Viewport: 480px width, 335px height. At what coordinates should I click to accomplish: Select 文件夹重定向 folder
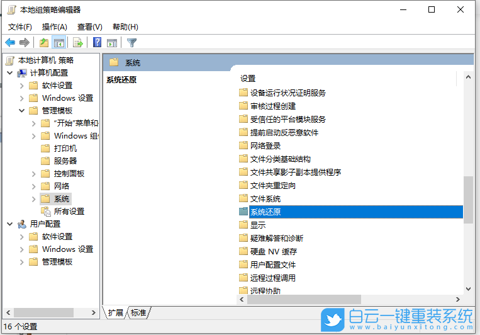pyautogui.click(x=273, y=185)
